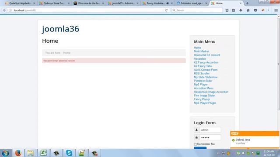Click the browser Search box
The image size is (280, 157).
point(197,10)
